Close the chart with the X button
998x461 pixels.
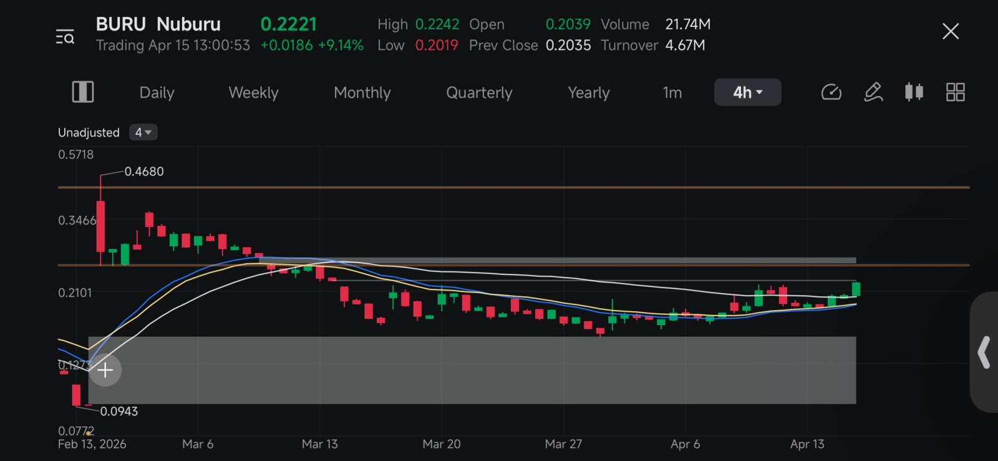951,31
